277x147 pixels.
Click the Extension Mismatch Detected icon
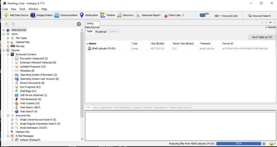(17, 63)
